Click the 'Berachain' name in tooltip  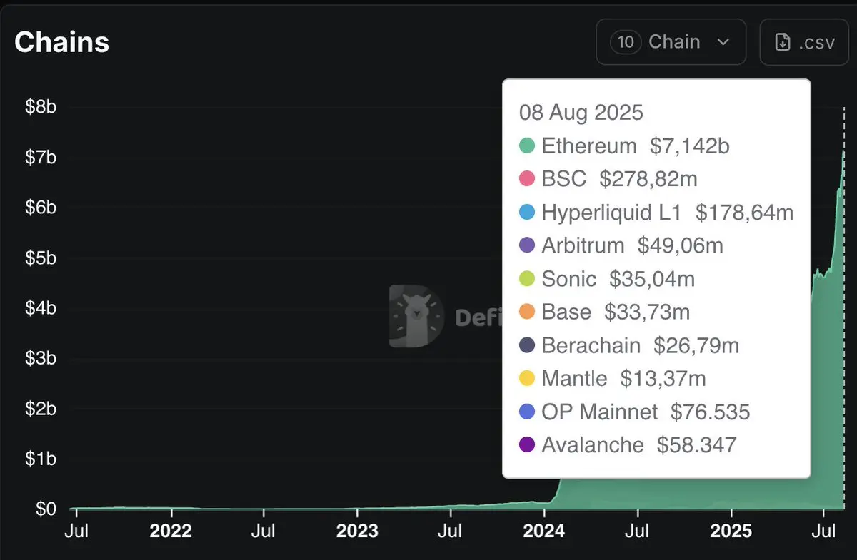point(591,345)
